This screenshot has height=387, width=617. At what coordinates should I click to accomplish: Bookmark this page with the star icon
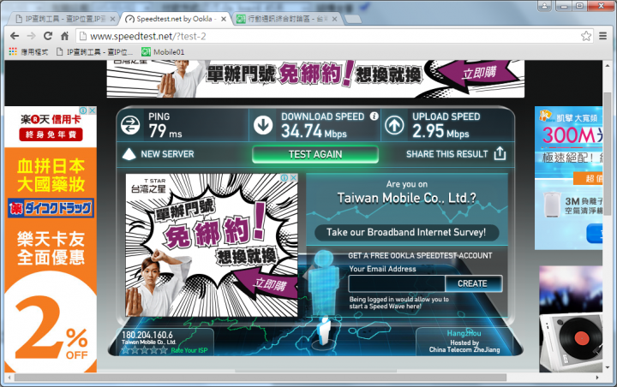586,36
